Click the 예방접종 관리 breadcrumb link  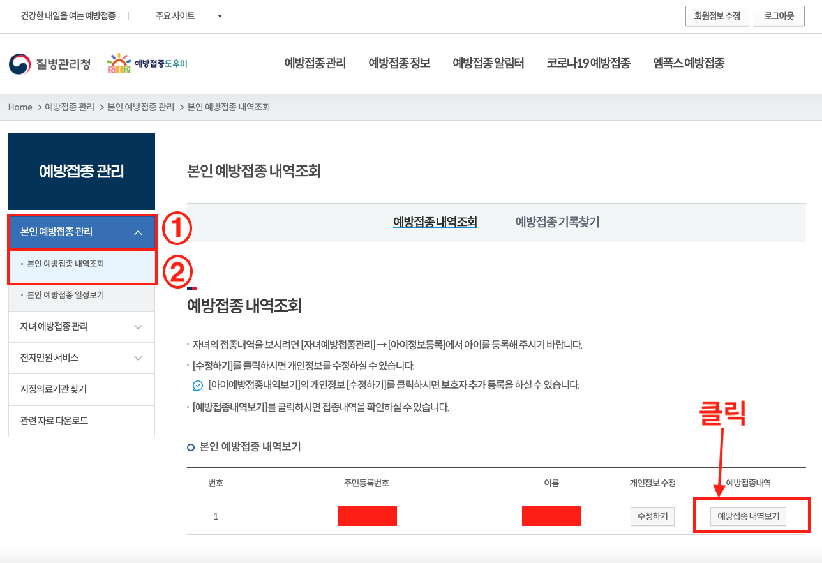pyautogui.click(x=70, y=107)
